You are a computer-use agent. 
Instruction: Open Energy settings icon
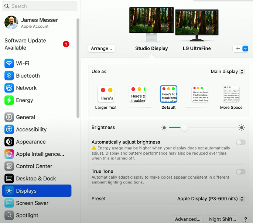point(9,100)
